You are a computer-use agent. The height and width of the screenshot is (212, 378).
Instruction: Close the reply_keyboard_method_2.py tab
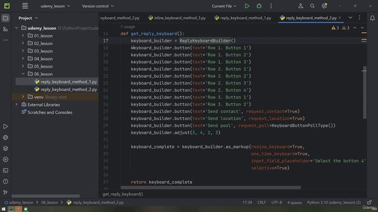point(340,18)
